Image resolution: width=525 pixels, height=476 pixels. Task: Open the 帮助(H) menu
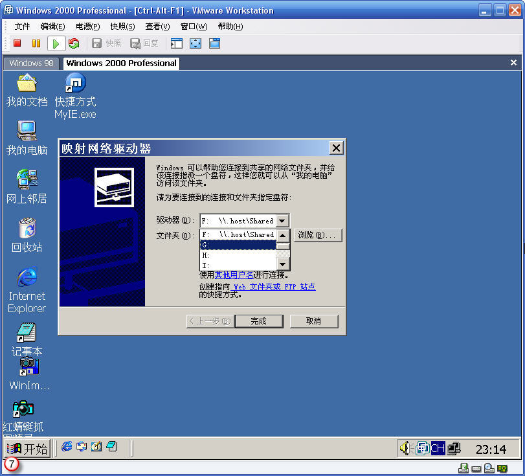click(230, 27)
